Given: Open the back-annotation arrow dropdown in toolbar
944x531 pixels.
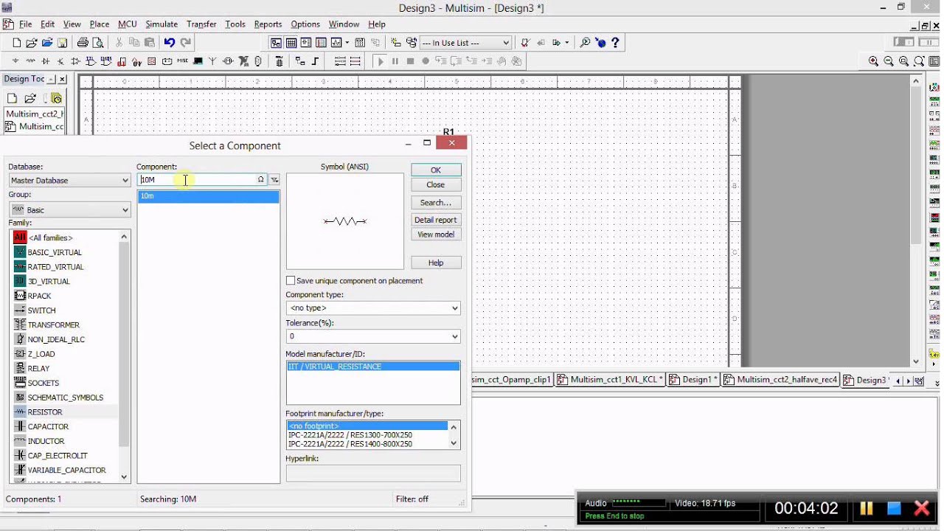Looking at the screenshot, I should coord(566,43).
